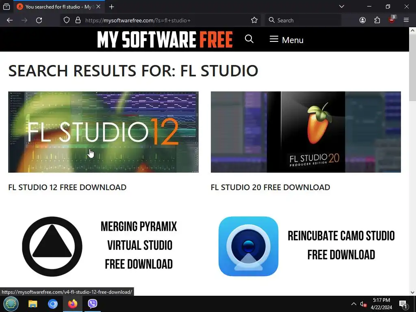Open the Windows Start button
Image resolution: width=416 pixels, height=312 pixels.
coord(11,304)
